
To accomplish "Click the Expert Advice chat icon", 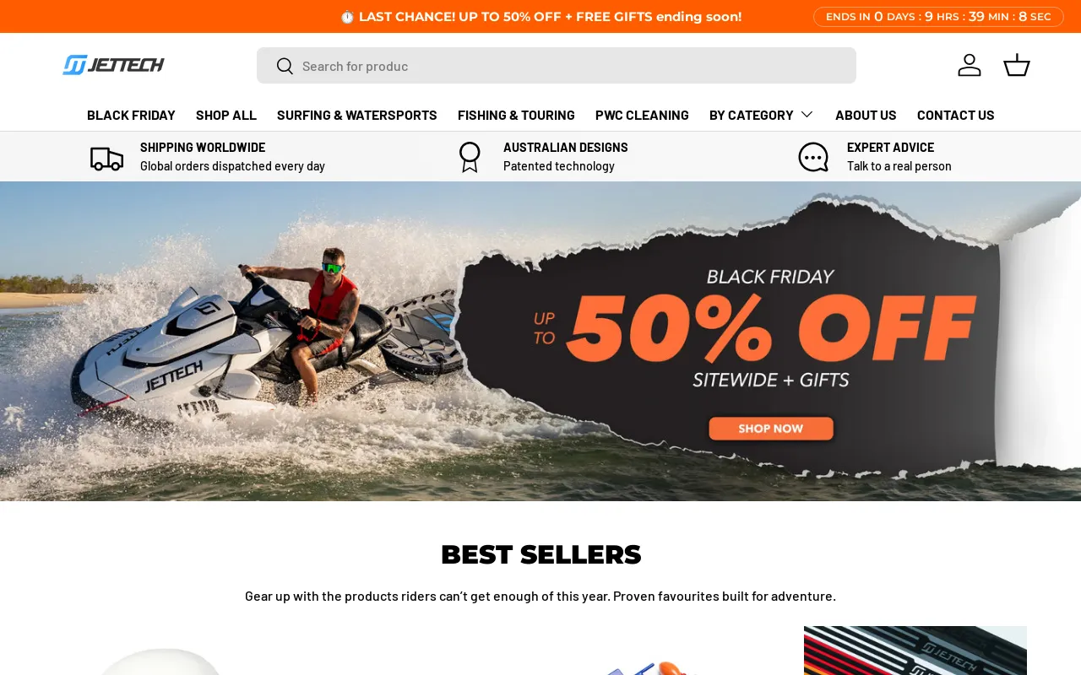I will (x=813, y=157).
